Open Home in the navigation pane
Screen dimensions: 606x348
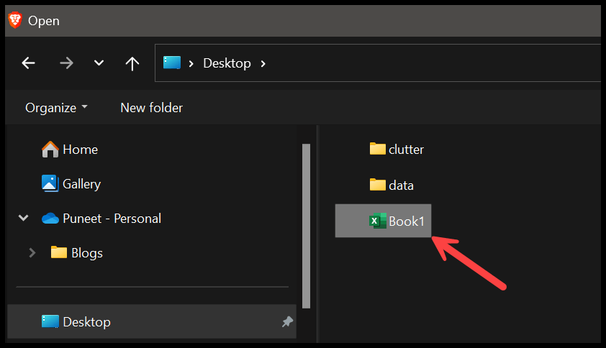pos(70,150)
